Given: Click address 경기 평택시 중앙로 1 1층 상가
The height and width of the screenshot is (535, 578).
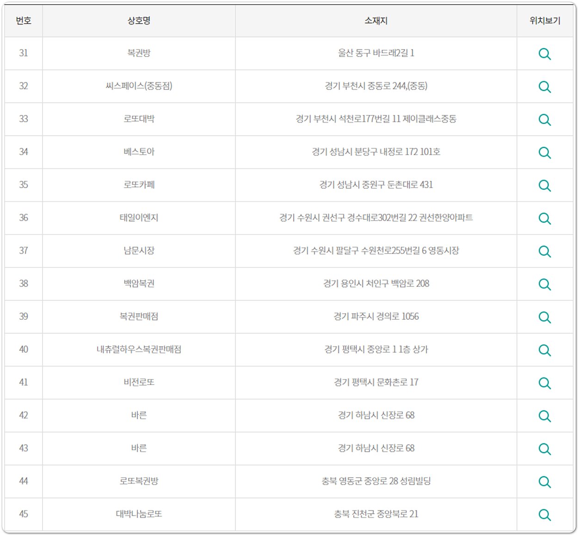Looking at the screenshot, I should [x=376, y=349].
